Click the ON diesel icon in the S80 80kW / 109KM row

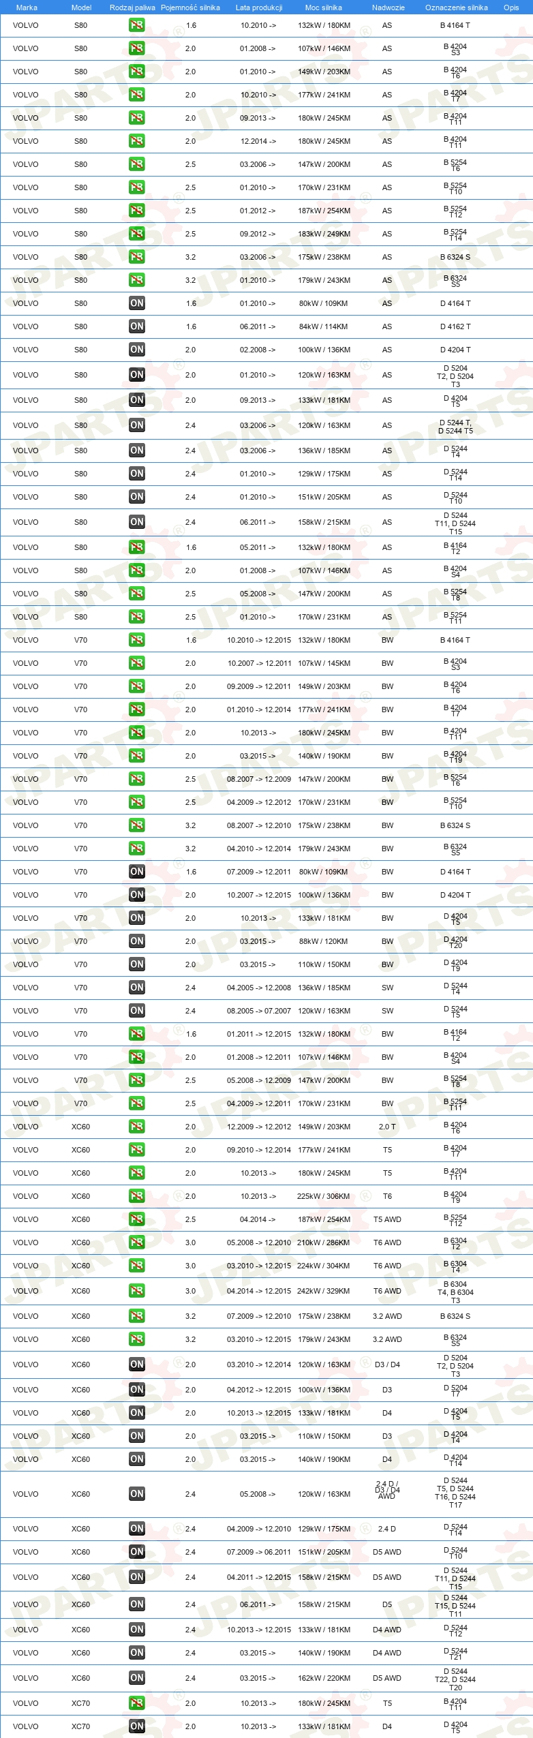pos(137,303)
